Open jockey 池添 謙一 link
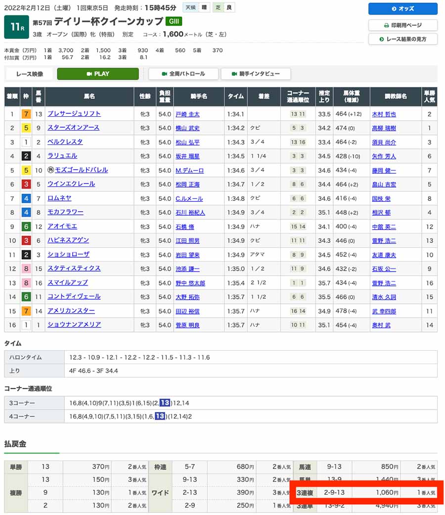 pyautogui.click(x=187, y=269)
